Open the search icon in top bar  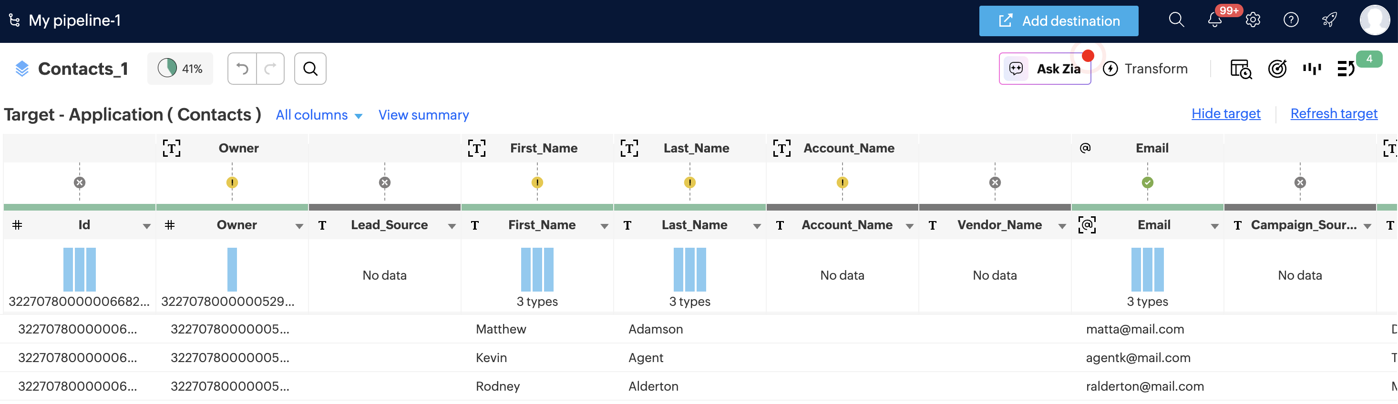tap(1176, 20)
